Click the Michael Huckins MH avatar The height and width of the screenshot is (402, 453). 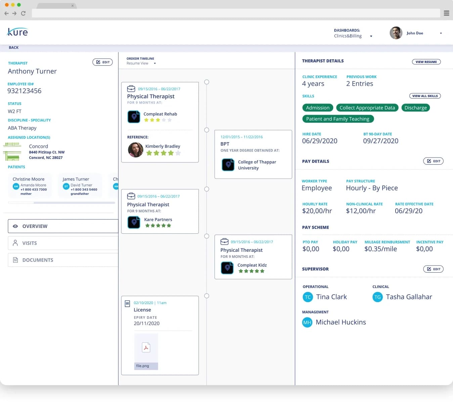pyautogui.click(x=307, y=323)
